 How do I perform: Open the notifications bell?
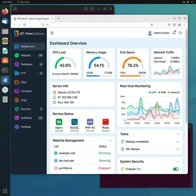[x=174, y=33]
